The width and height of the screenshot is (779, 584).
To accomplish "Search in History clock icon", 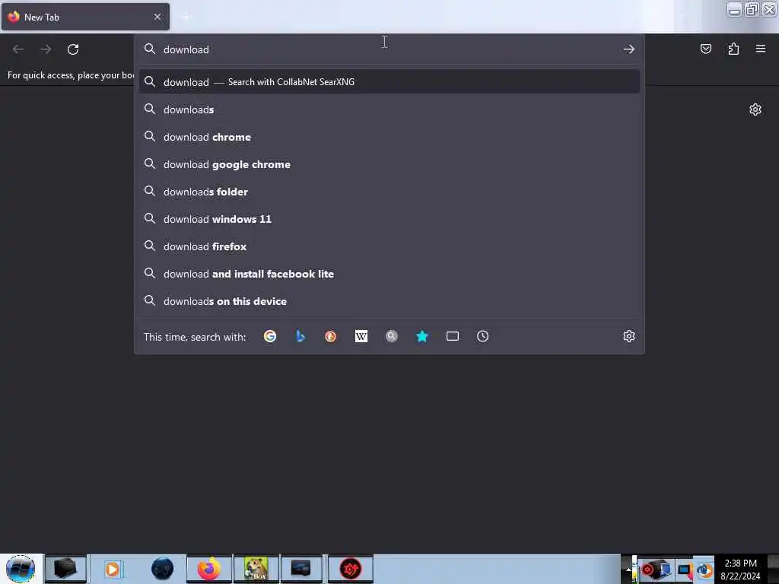I will click(x=482, y=336).
